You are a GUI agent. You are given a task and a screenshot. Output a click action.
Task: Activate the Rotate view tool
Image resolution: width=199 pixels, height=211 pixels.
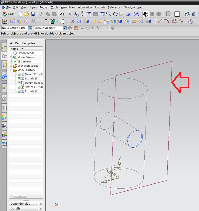coord(115,14)
